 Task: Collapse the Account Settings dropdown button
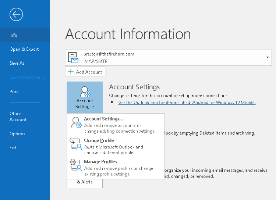(85, 97)
